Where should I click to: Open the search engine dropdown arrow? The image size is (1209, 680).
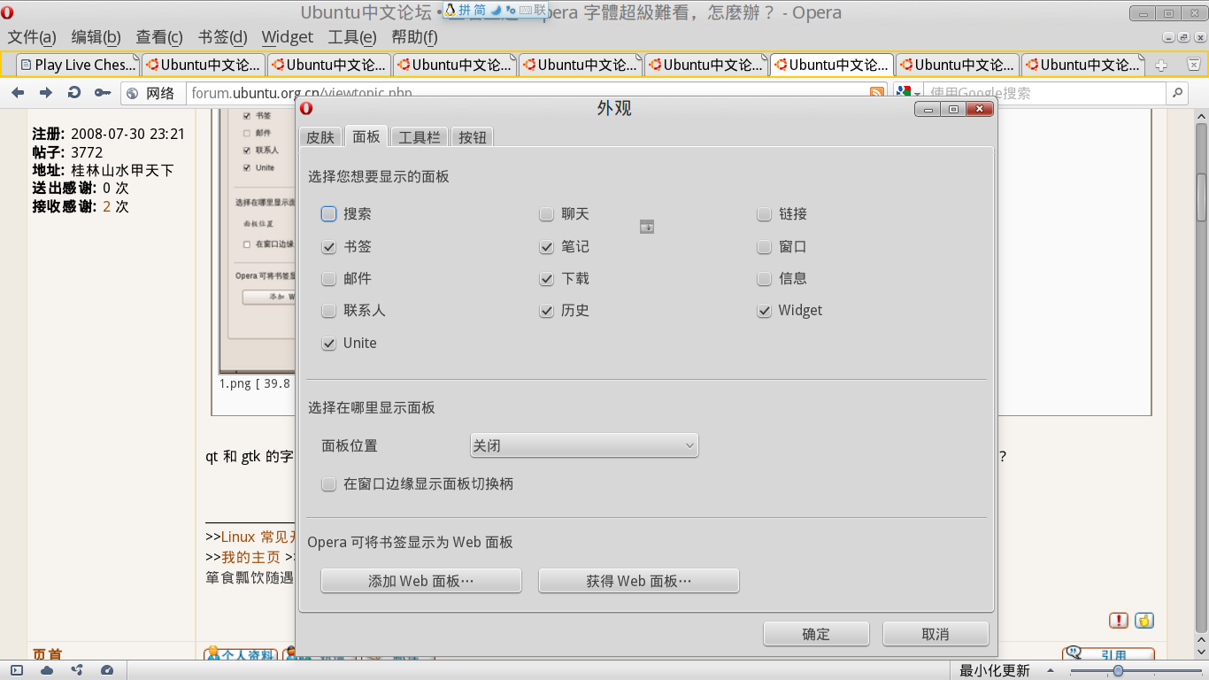click(x=918, y=94)
